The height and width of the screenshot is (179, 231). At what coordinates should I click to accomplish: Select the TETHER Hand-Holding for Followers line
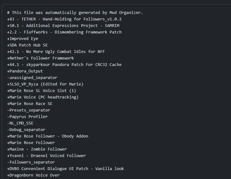pos(64,19)
